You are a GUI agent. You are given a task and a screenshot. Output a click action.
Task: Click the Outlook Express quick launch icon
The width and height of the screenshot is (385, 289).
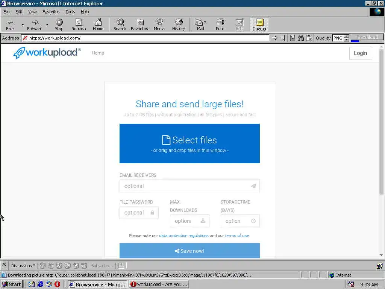click(x=49, y=284)
